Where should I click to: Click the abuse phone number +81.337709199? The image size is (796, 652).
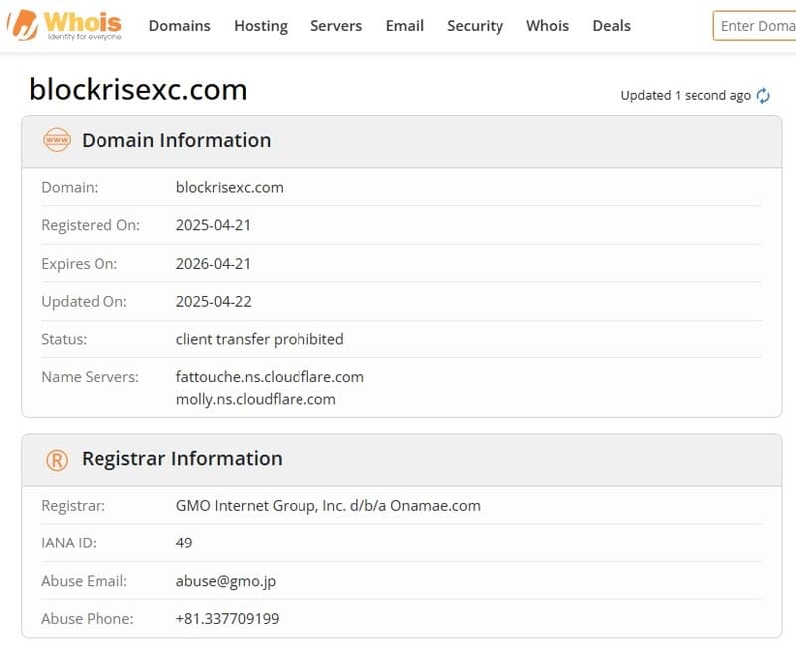[227, 619]
